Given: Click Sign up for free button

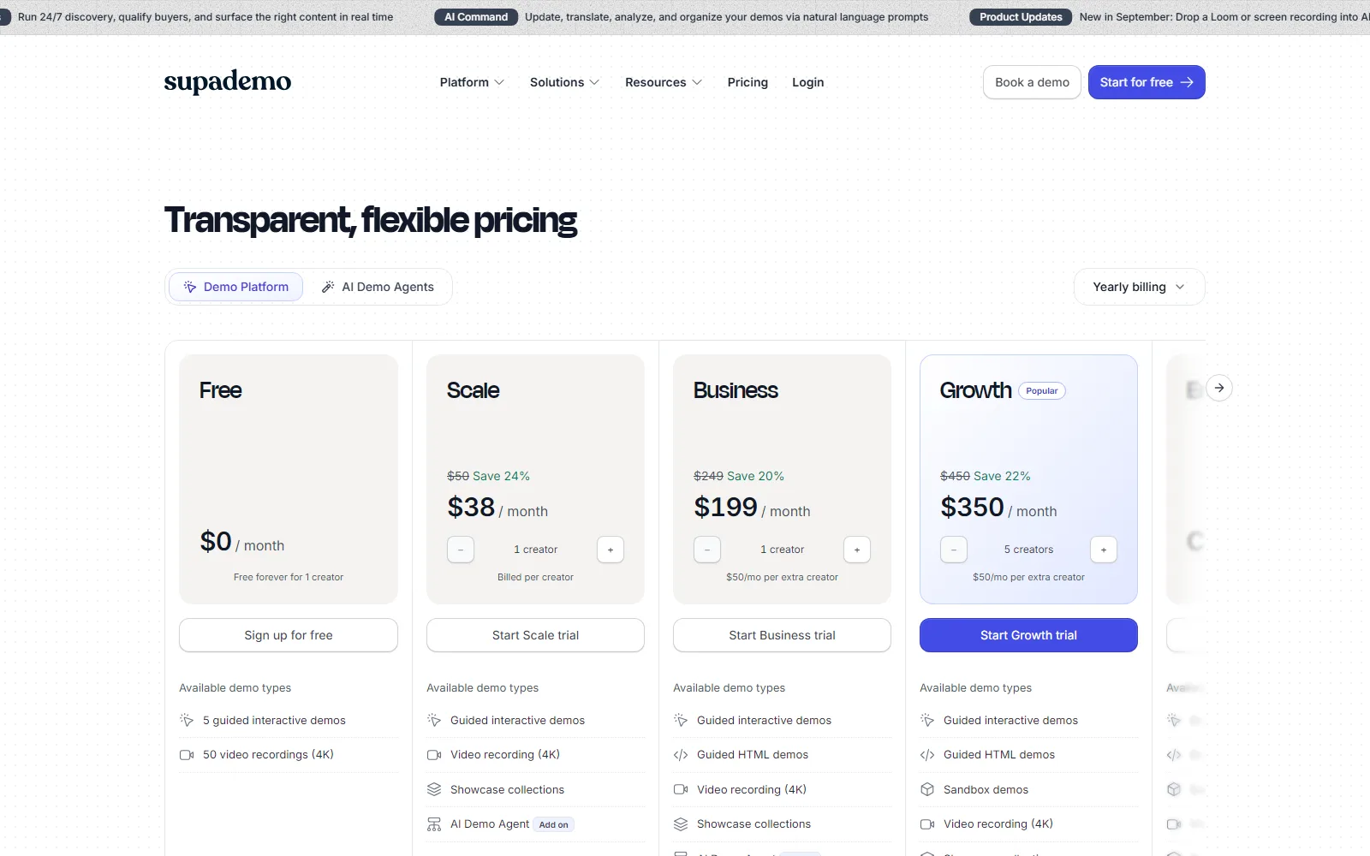Looking at the screenshot, I should [x=289, y=635].
